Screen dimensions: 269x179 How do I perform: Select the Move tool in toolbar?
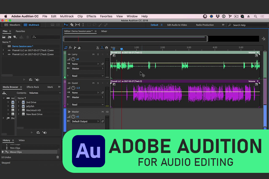click(x=66, y=25)
